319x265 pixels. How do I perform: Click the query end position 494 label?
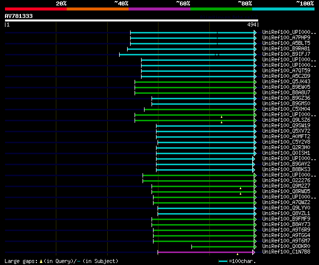[x=252, y=24]
